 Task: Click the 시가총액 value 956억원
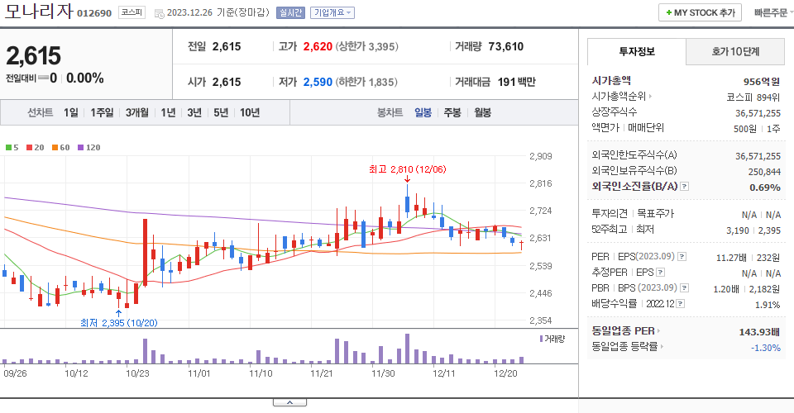(x=762, y=82)
